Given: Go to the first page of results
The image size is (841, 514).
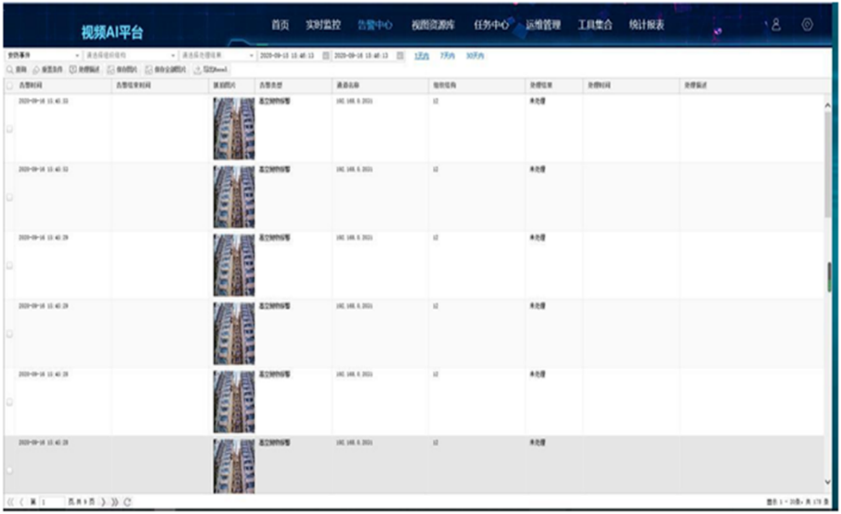Looking at the screenshot, I should [x=10, y=502].
